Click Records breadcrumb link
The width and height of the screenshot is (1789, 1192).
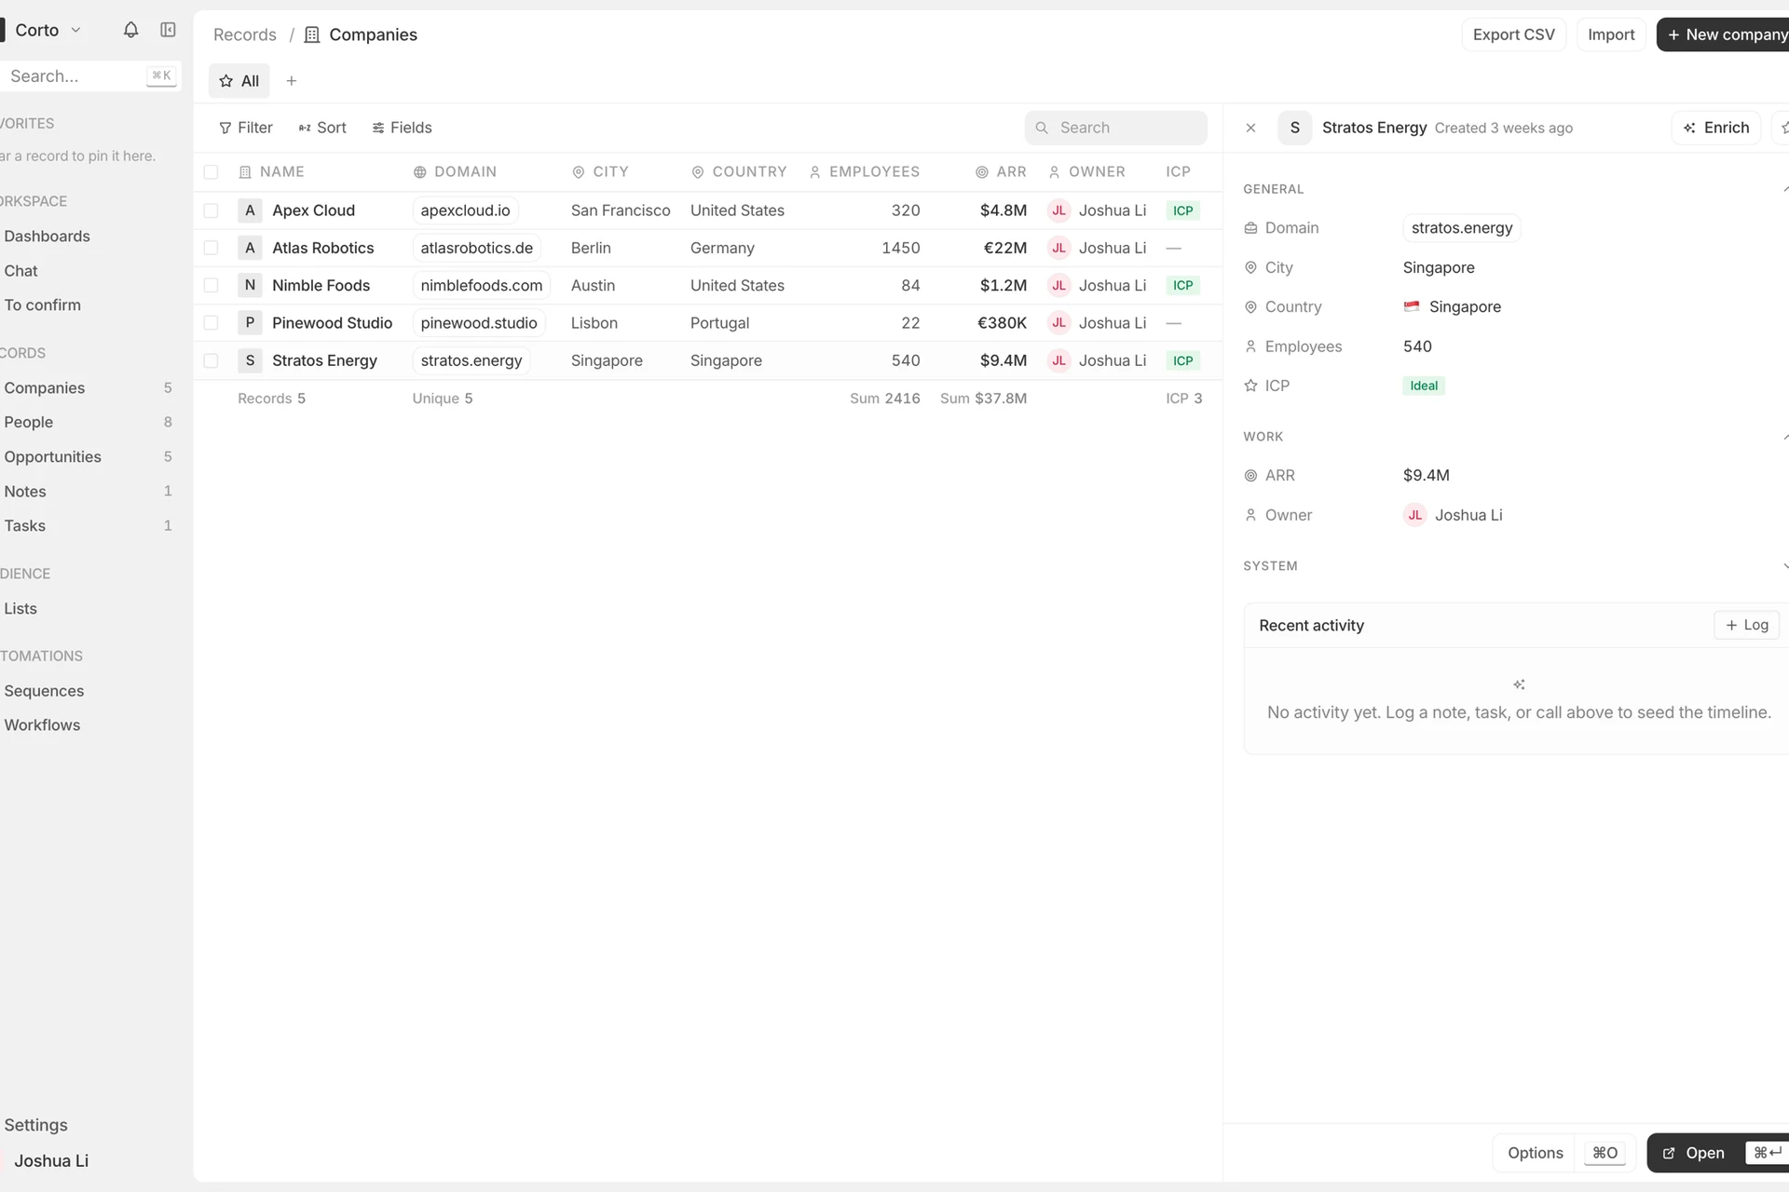point(244,34)
